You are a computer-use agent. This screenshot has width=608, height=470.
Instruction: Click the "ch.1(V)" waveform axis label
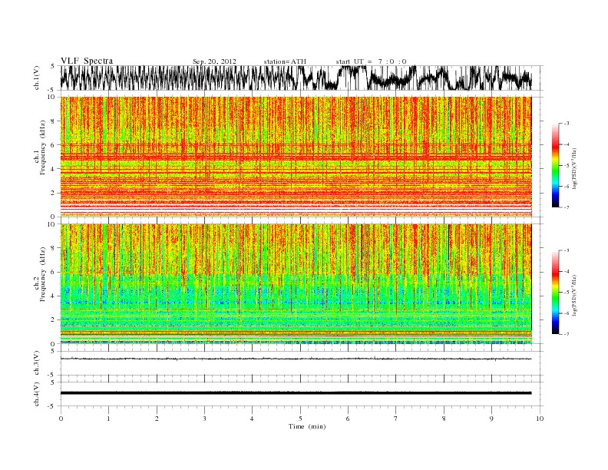(x=37, y=78)
